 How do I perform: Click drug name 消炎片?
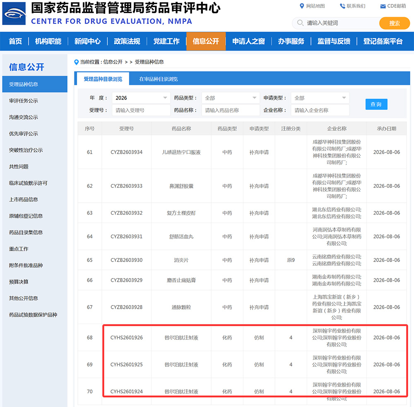click(181, 260)
